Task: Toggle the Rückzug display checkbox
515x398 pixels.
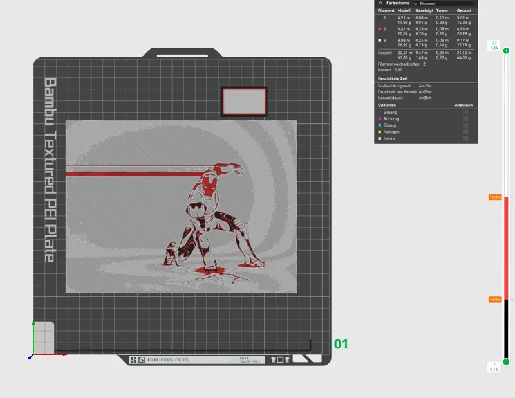Action: pos(465,119)
